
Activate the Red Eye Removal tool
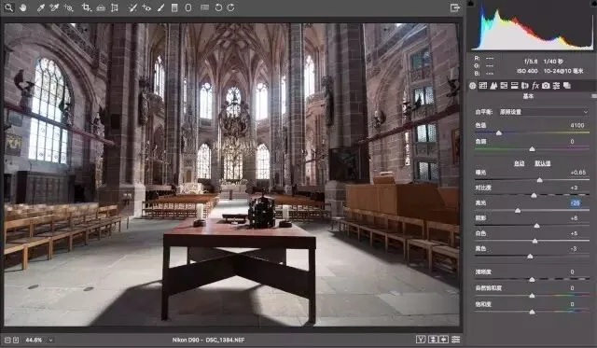point(146,7)
